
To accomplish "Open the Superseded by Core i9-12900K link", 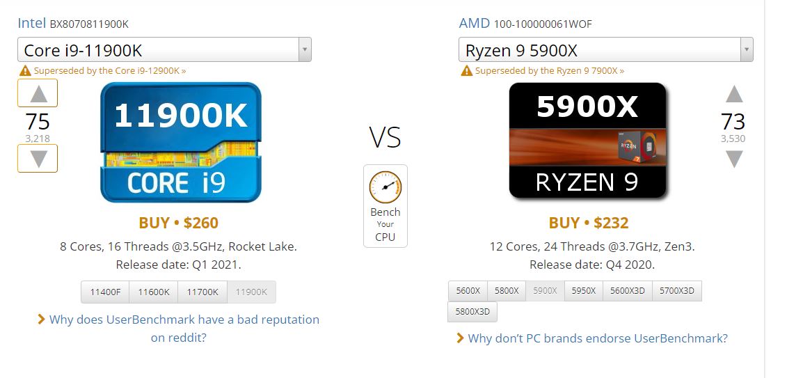I will [x=109, y=70].
